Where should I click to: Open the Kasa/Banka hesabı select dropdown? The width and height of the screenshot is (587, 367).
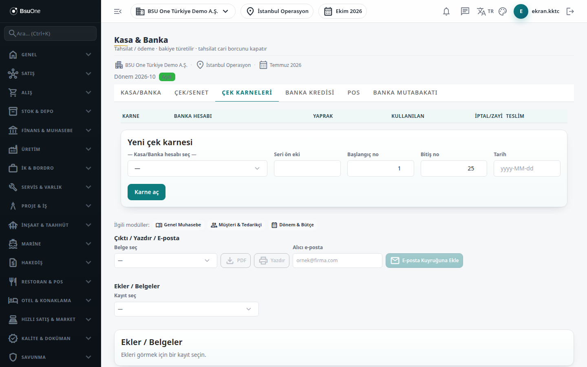[x=197, y=168]
